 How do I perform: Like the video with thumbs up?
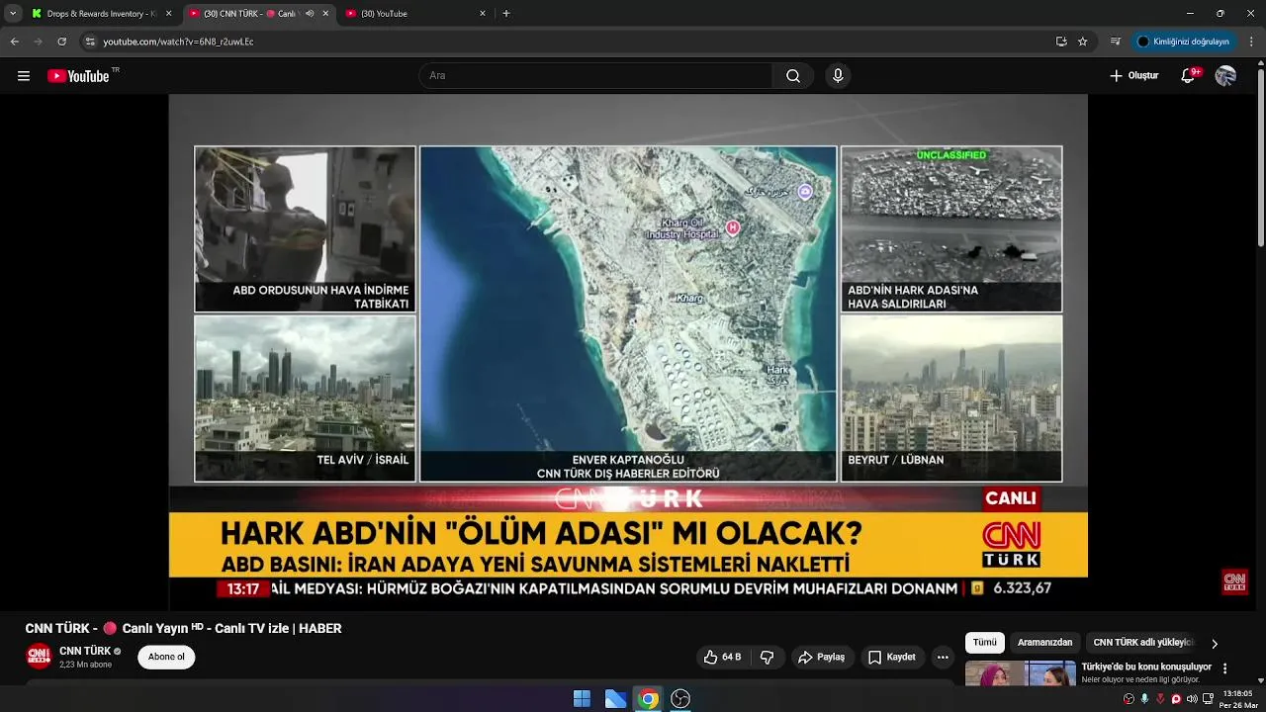point(722,657)
